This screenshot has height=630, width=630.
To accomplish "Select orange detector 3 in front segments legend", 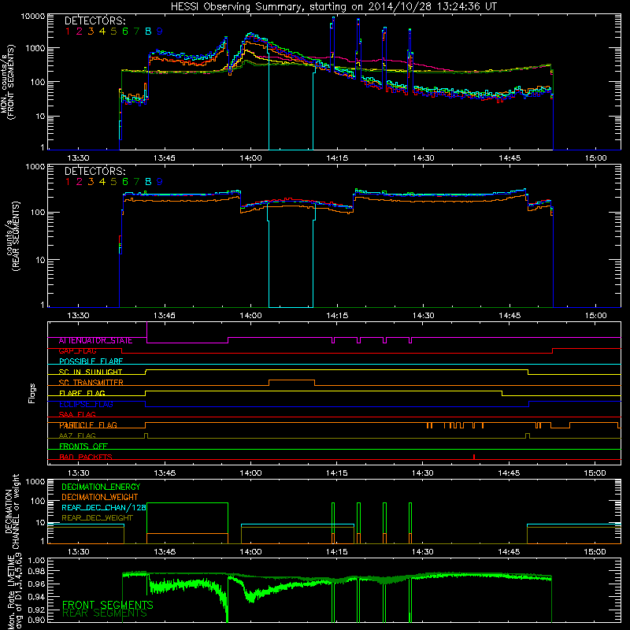I will [x=91, y=31].
